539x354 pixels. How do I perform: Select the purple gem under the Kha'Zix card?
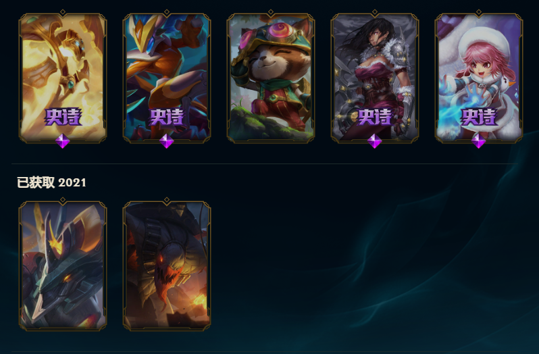167,141
